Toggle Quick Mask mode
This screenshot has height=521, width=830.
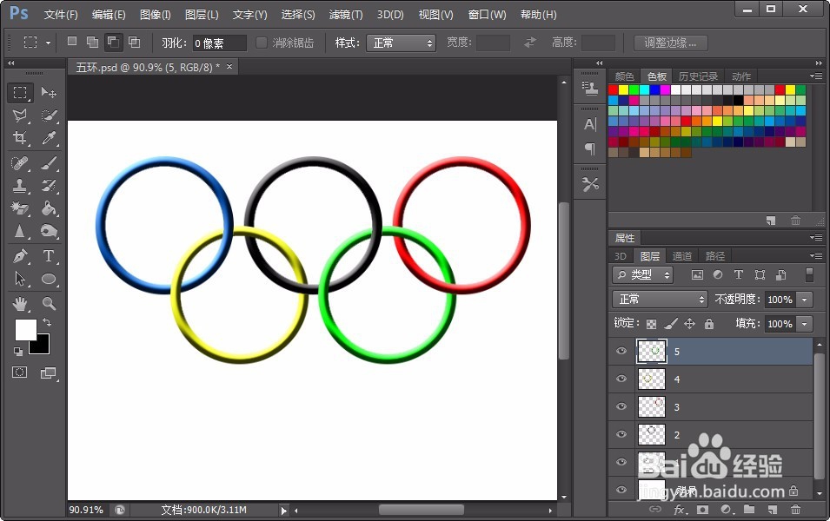click(x=20, y=373)
